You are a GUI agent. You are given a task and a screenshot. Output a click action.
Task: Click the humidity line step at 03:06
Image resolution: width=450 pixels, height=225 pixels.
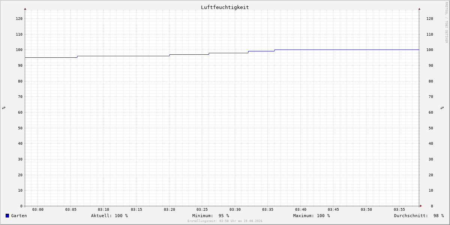click(x=77, y=57)
